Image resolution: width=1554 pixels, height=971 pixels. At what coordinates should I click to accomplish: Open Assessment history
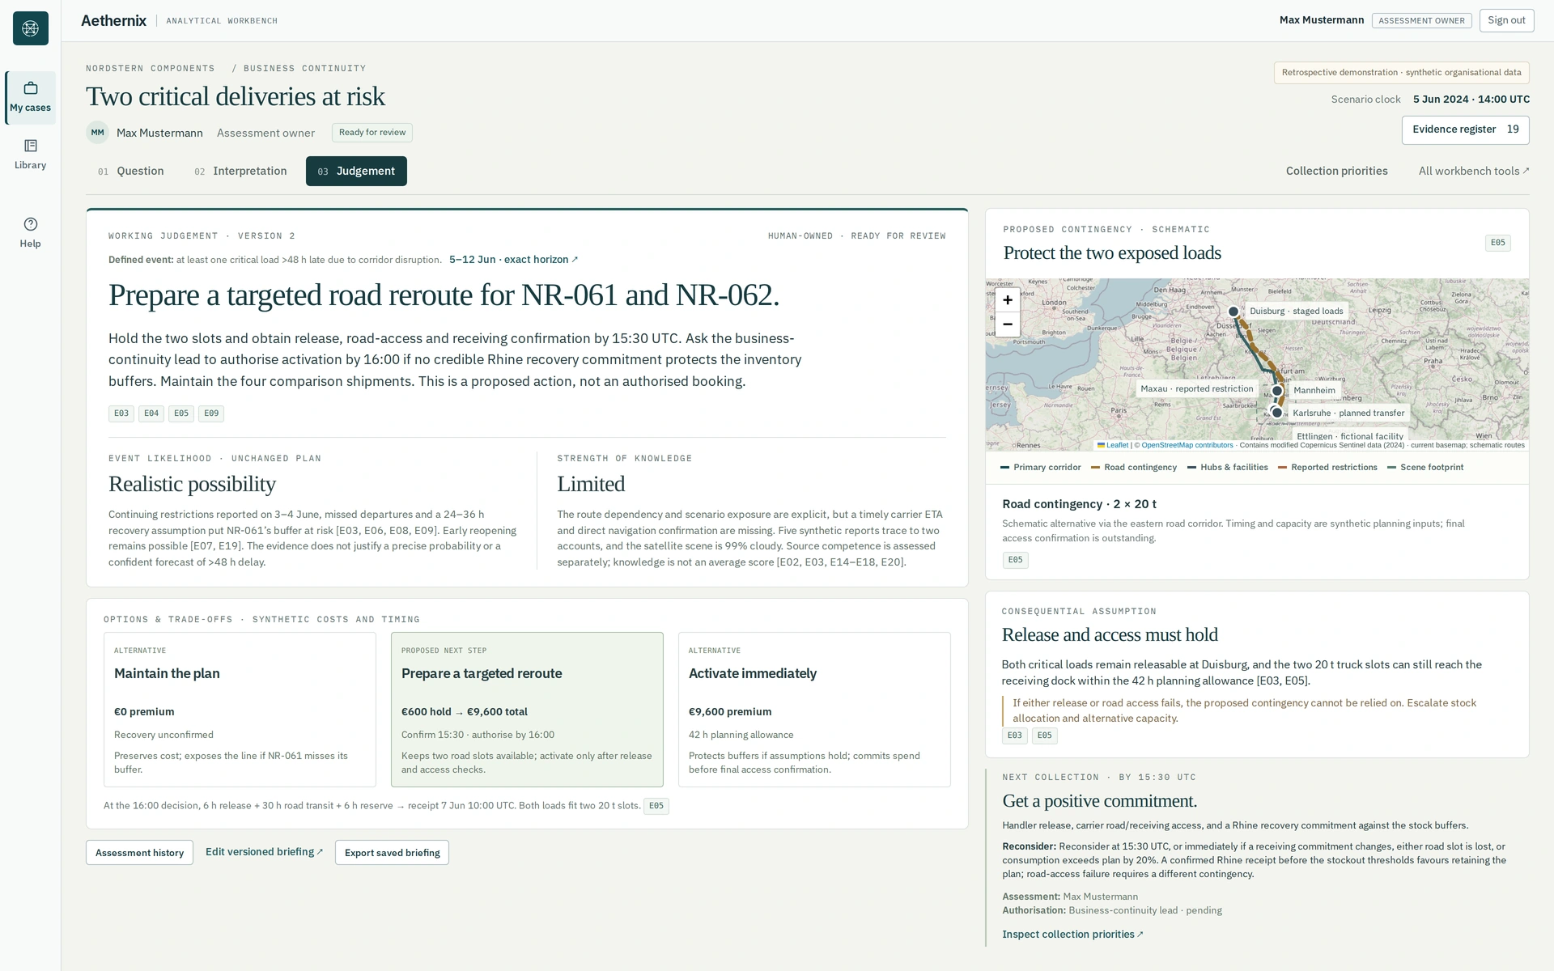point(139,852)
